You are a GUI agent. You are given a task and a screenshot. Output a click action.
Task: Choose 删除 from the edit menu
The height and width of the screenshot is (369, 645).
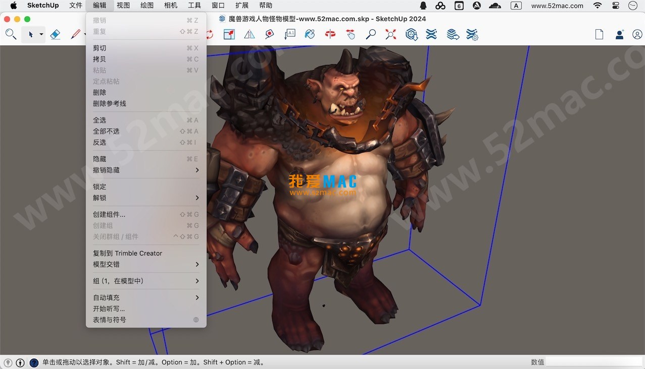146,92
